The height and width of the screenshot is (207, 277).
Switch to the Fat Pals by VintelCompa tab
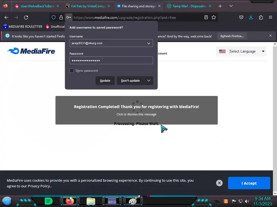[88, 6]
